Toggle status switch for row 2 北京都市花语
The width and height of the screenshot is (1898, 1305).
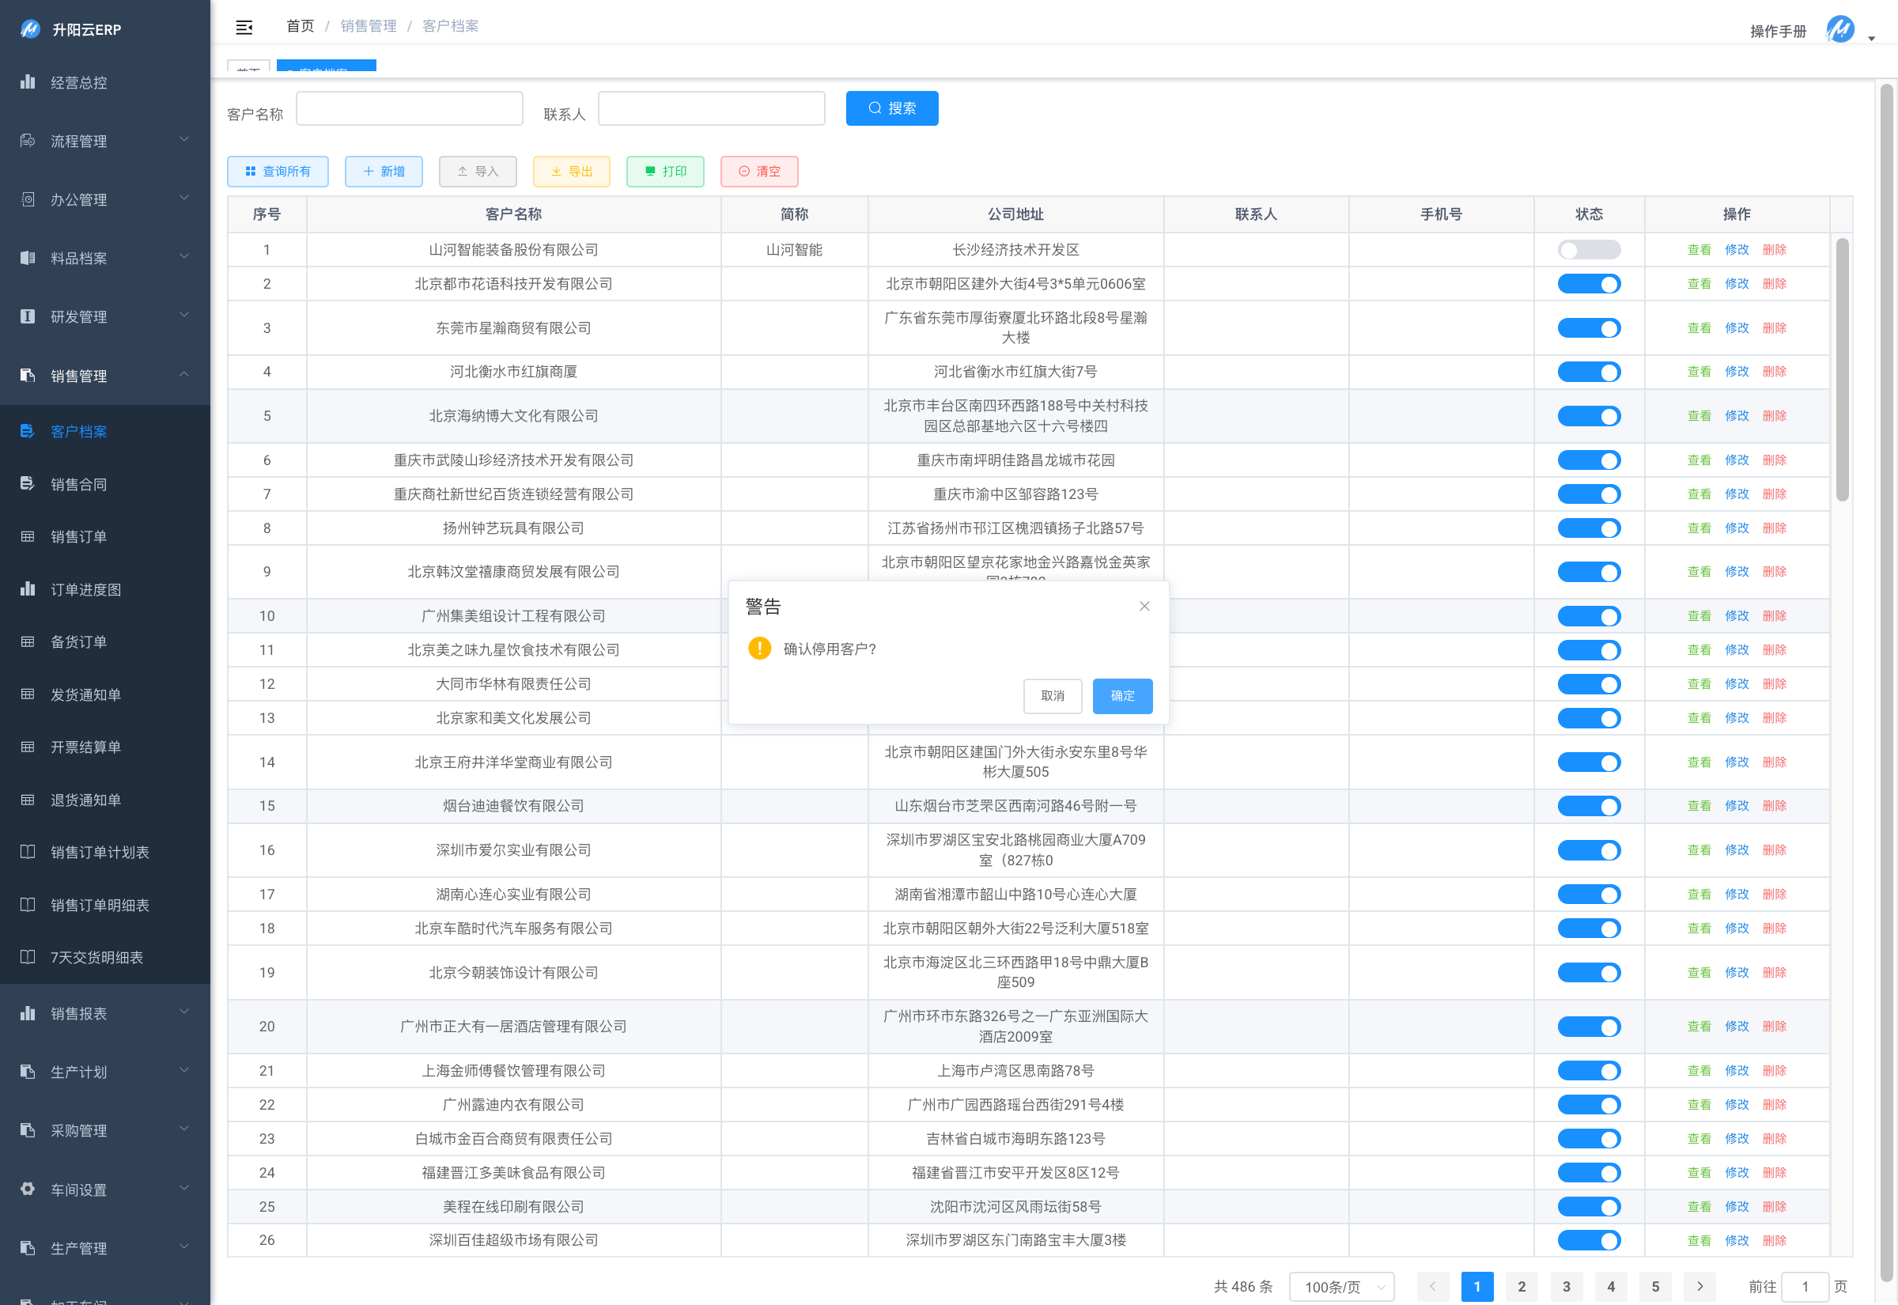(1588, 284)
